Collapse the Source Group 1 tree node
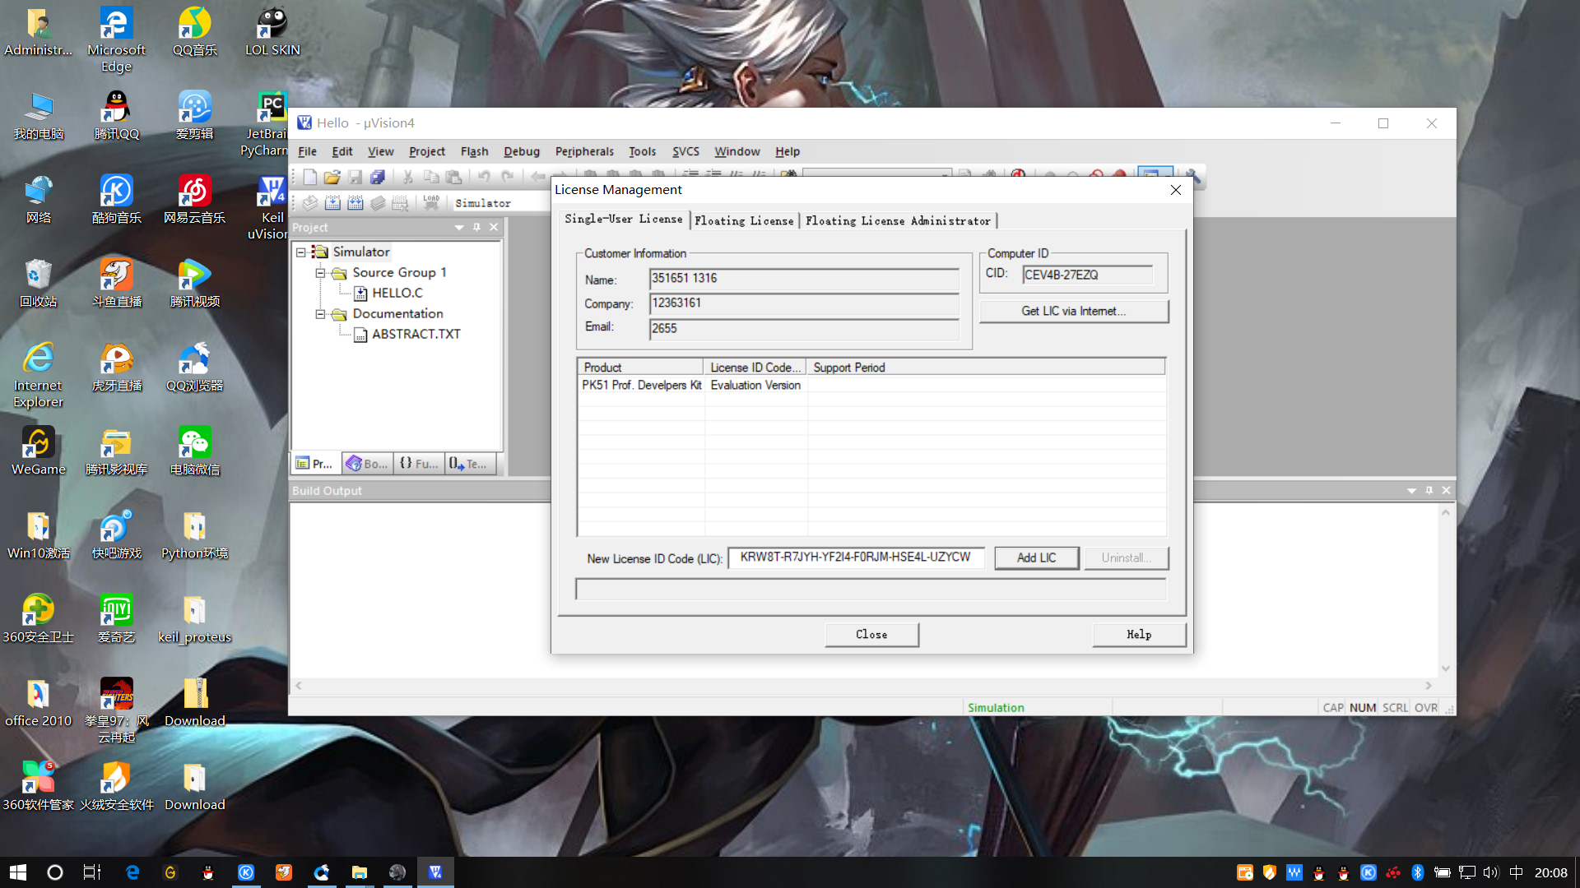 coord(321,273)
